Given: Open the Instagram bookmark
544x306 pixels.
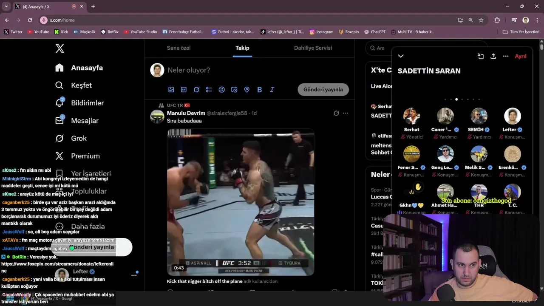Looking at the screenshot, I should [x=321, y=32].
